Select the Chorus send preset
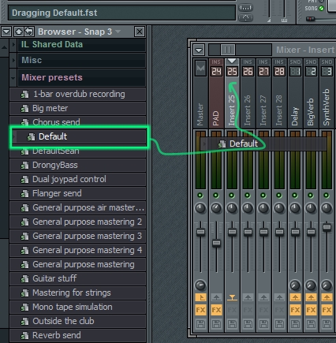This screenshot has height=343, width=336. (x=77, y=121)
